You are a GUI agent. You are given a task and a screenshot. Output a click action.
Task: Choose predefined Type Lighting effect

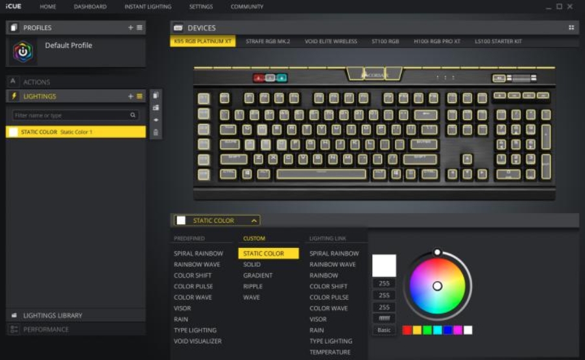click(x=195, y=330)
